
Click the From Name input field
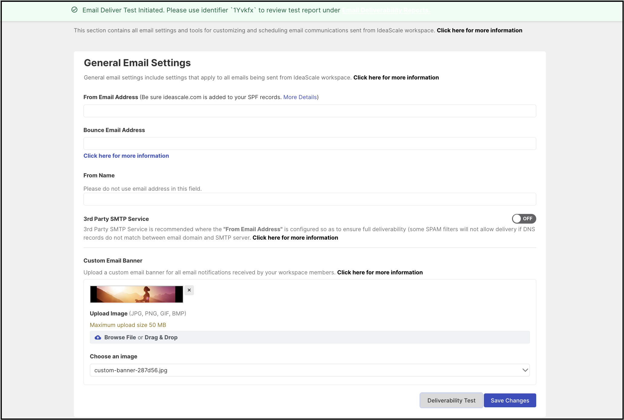(x=310, y=199)
